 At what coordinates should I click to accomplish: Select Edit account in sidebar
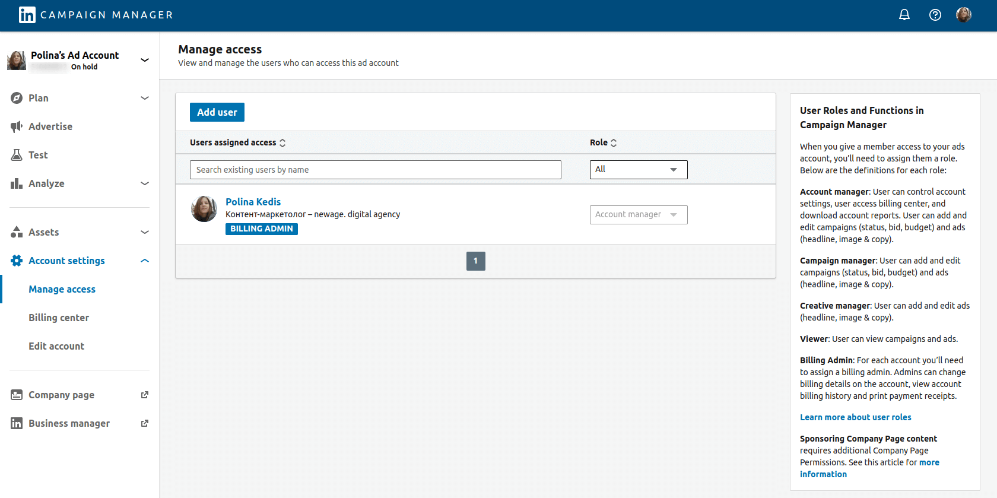[56, 346]
